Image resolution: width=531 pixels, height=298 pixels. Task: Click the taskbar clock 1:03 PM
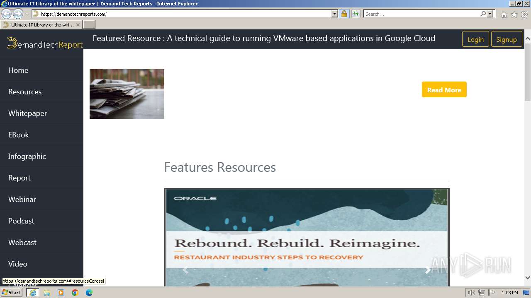coord(509,293)
